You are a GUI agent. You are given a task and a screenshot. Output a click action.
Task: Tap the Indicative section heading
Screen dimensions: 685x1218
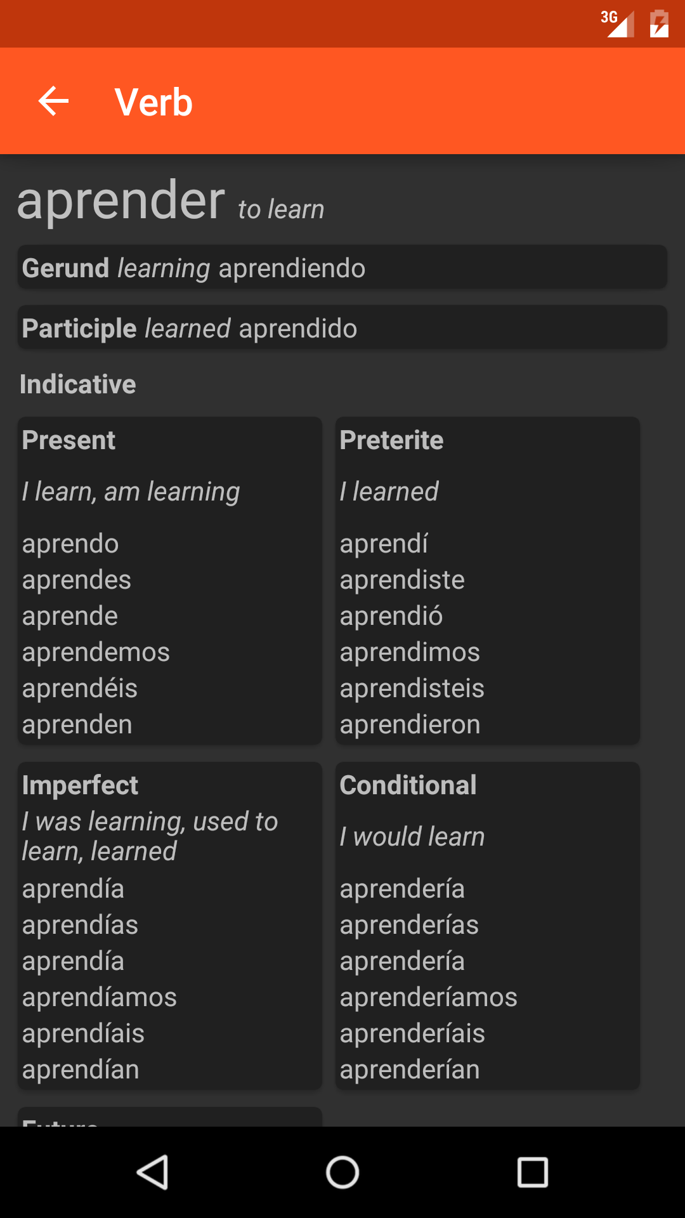(78, 384)
